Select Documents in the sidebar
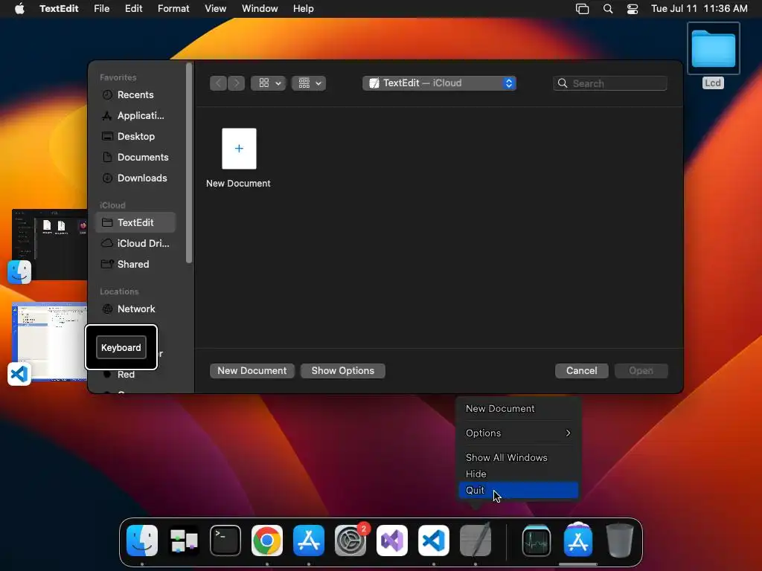 (x=135, y=158)
